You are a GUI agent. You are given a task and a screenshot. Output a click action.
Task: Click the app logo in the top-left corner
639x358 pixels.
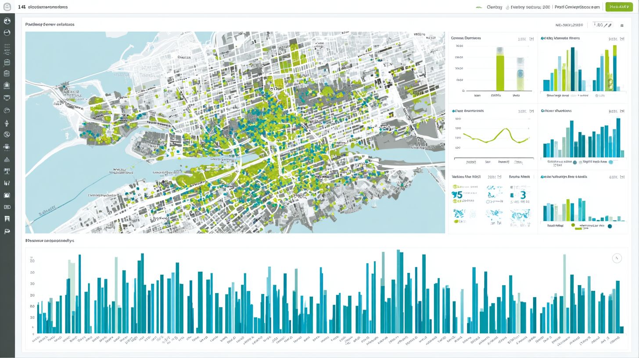tap(7, 7)
